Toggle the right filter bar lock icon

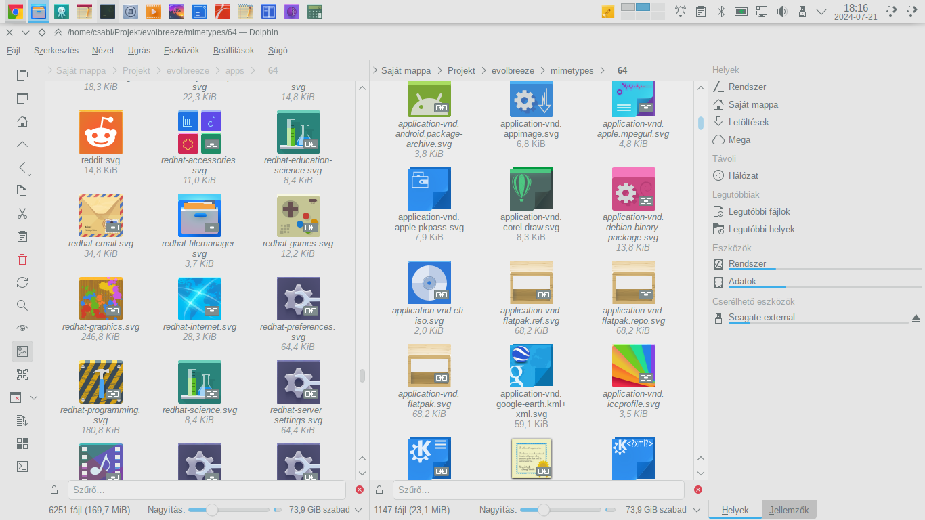381,490
